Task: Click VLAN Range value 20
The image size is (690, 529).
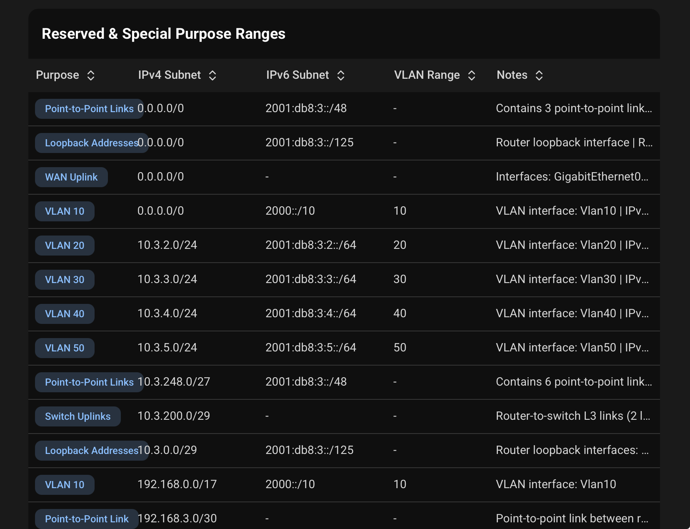Action: click(x=400, y=245)
